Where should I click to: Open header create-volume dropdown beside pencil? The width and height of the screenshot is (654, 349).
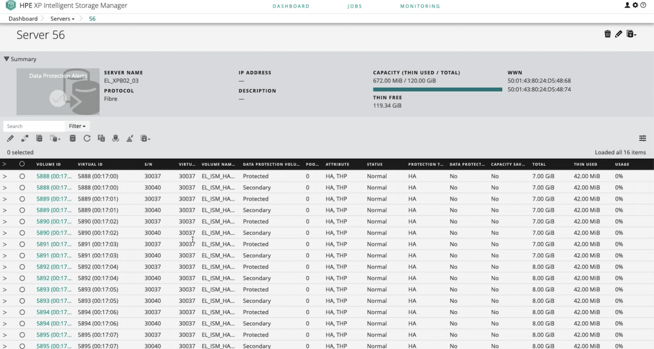631,34
